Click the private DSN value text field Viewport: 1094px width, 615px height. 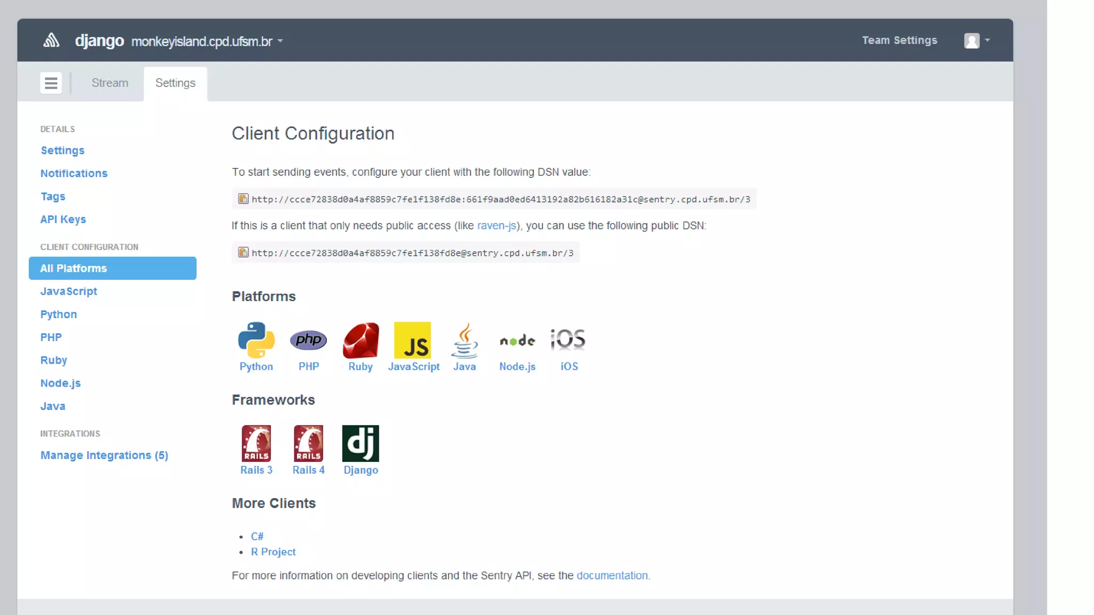tap(501, 200)
